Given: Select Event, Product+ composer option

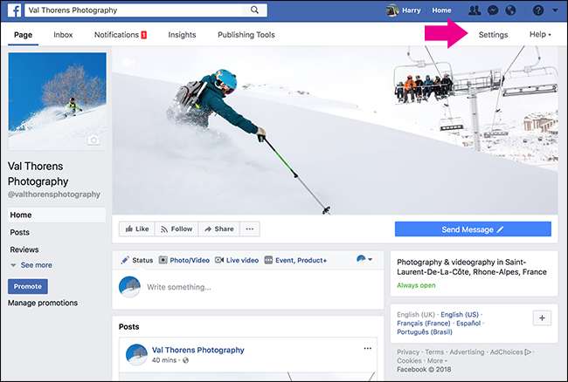Looking at the screenshot, I should pyautogui.click(x=295, y=260).
